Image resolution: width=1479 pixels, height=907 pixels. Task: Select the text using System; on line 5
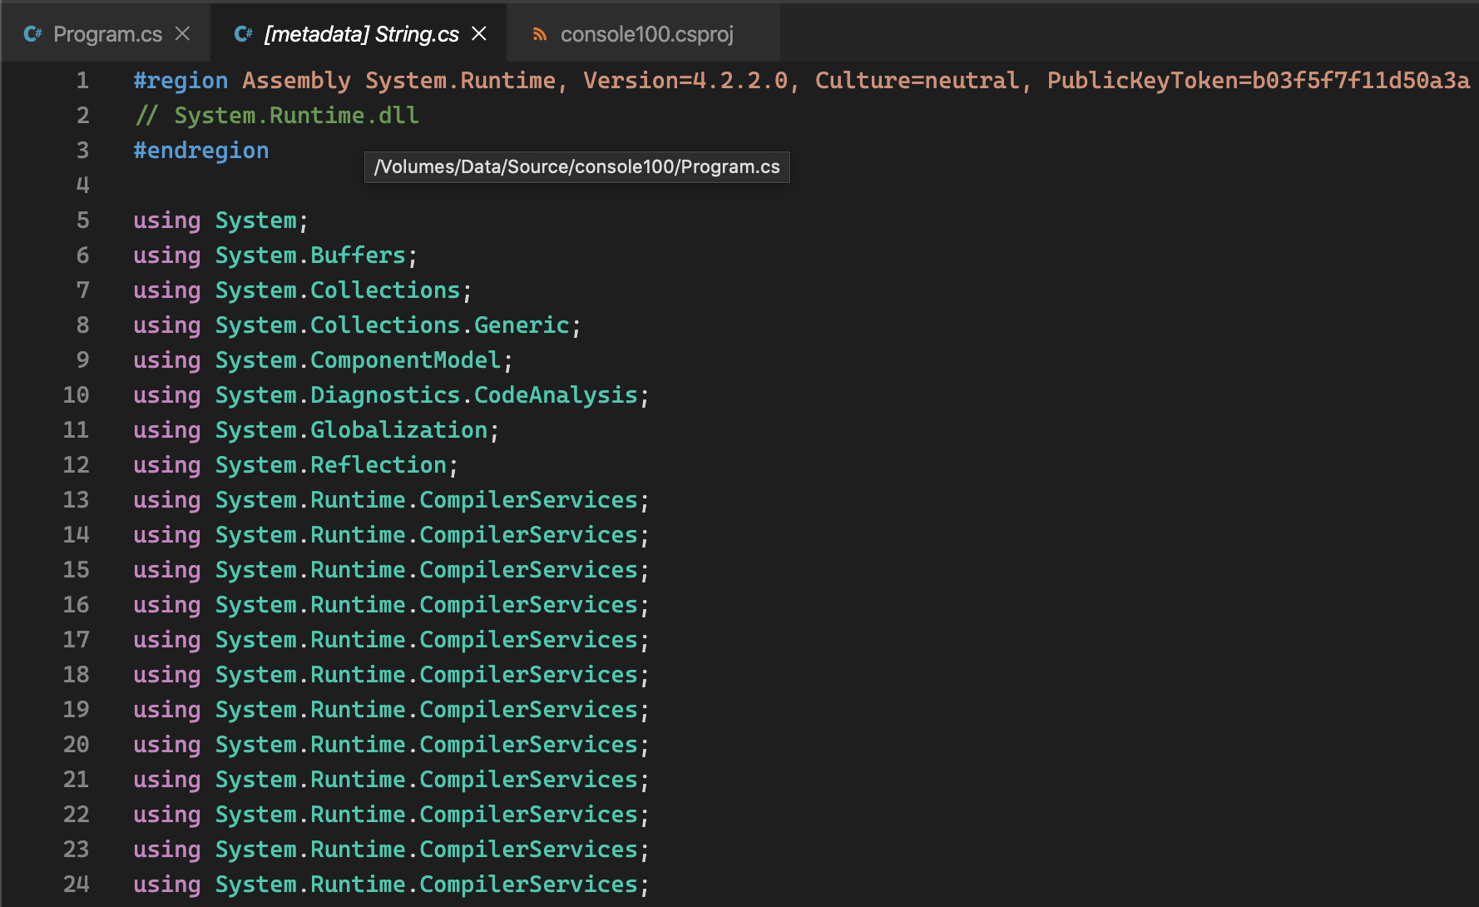[x=220, y=220]
